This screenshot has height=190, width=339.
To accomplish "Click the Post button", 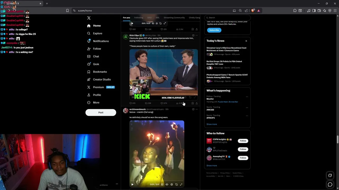I will point(101,112).
